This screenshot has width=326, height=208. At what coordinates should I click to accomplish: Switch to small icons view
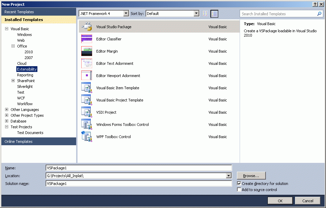(205, 14)
